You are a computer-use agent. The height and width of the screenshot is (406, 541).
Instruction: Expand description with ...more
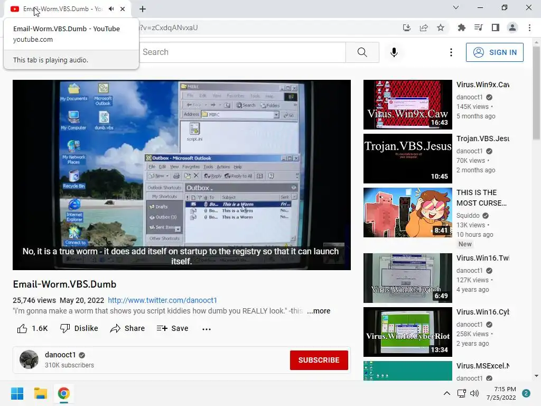click(319, 311)
